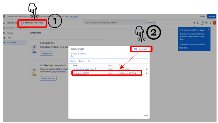218x123 pixels.
Task: Star the My Project 3992 row
Action: [x=147, y=73]
